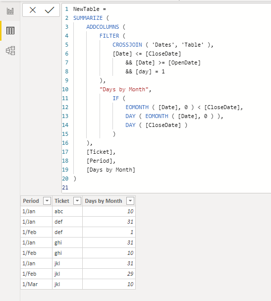Select the value 29 in Days by Month

click(x=109, y=274)
